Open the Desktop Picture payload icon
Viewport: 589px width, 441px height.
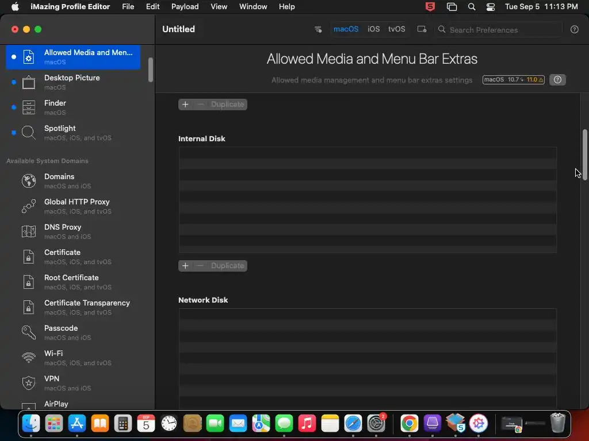click(29, 82)
